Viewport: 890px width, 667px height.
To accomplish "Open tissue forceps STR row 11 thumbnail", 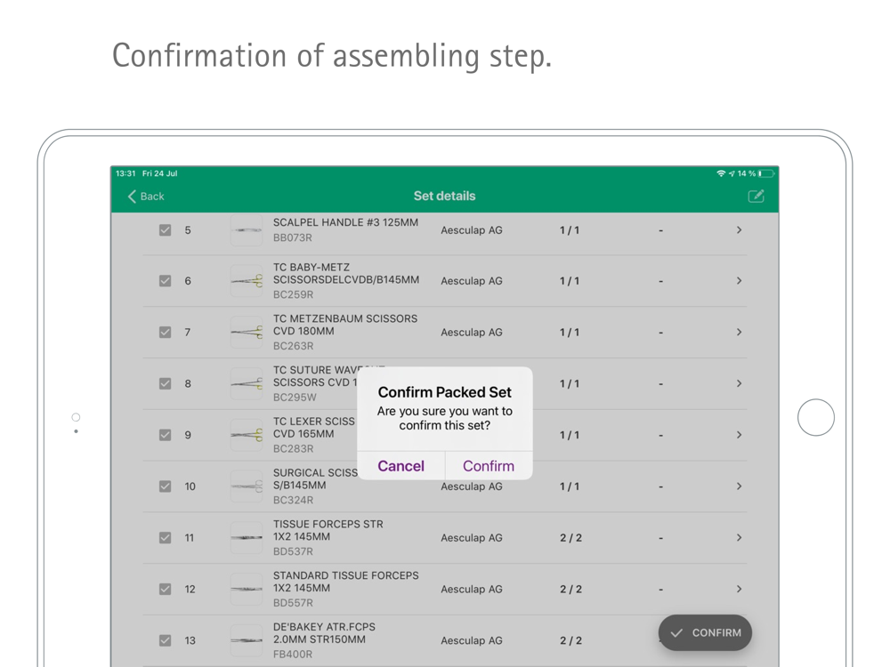I will [247, 538].
